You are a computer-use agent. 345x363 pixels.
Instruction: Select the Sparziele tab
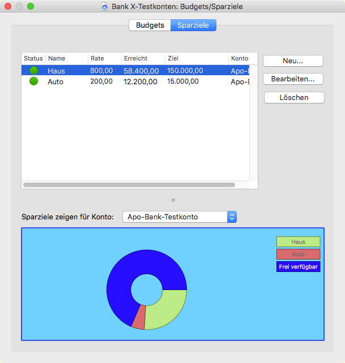point(193,25)
